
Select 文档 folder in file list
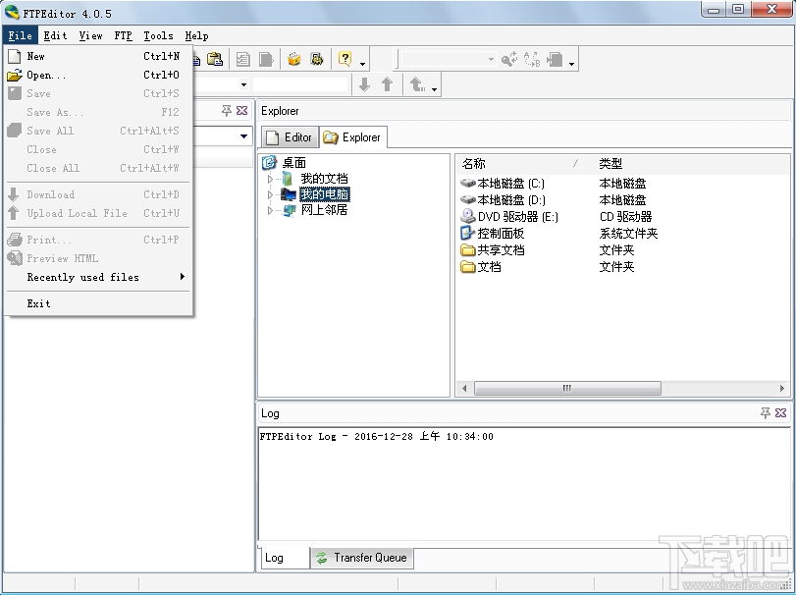(x=489, y=267)
